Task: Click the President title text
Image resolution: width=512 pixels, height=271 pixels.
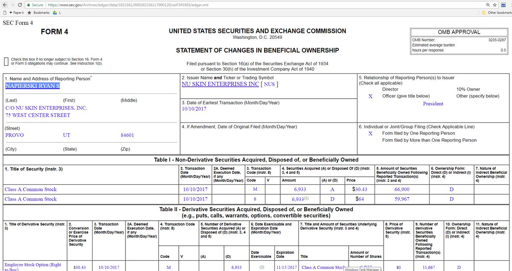Action: tap(433, 104)
